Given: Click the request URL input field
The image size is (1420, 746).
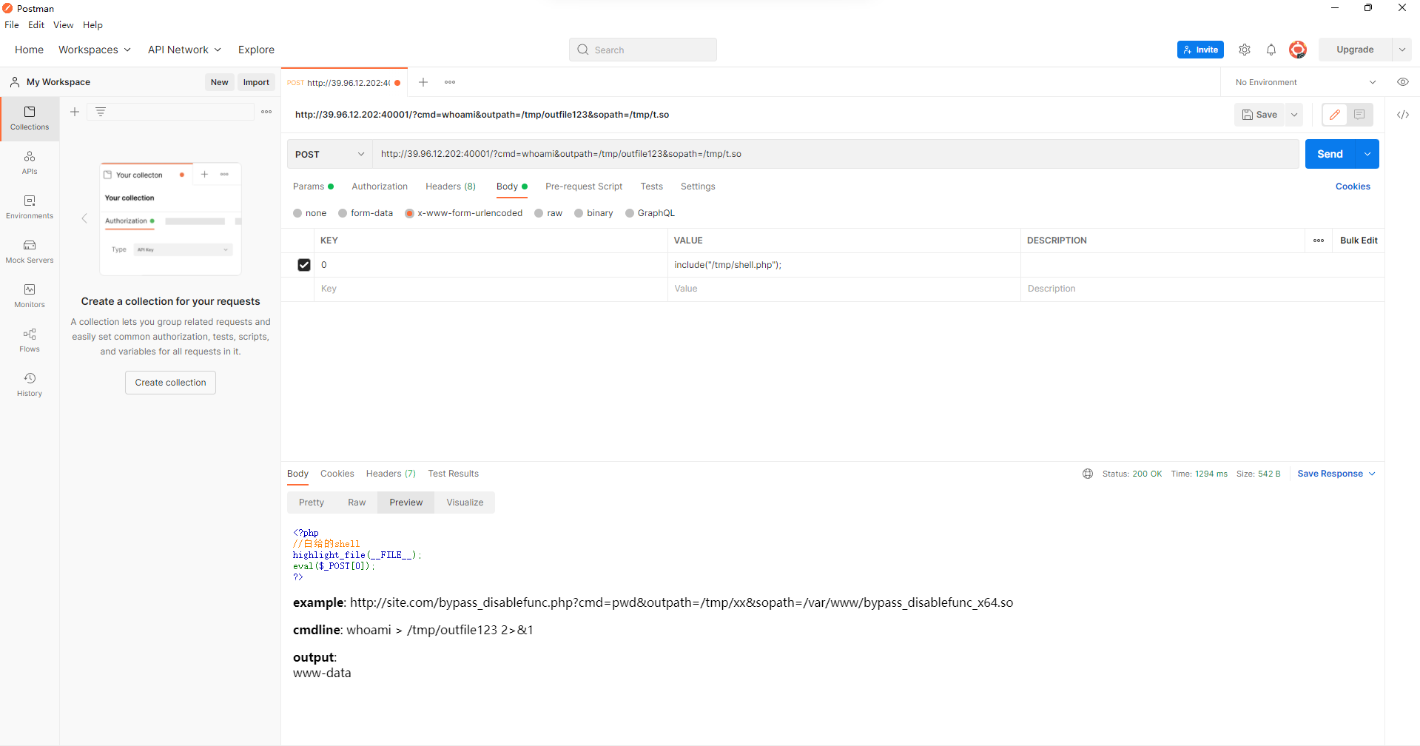Looking at the screenshot, I should click(835, 154).
